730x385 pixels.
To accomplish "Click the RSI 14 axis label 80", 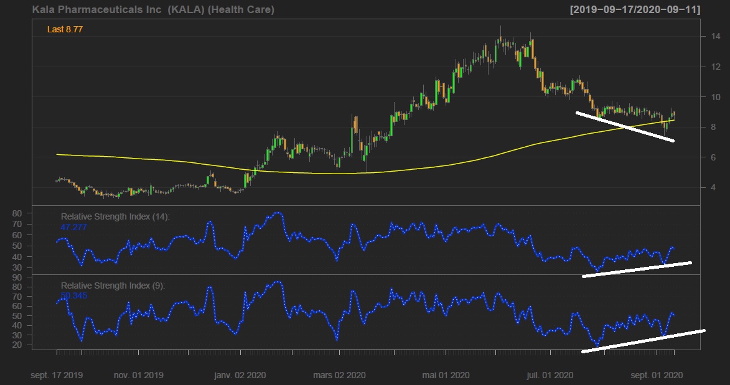I will 17,214.
